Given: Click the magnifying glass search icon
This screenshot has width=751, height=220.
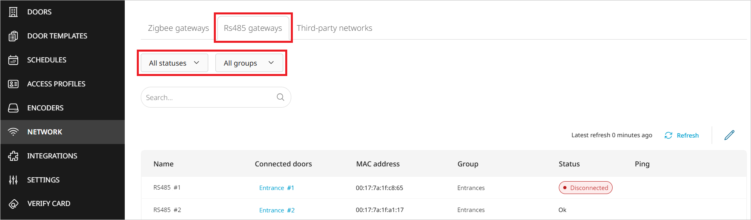Looking at the screenshot, I should tap(280, 97).
